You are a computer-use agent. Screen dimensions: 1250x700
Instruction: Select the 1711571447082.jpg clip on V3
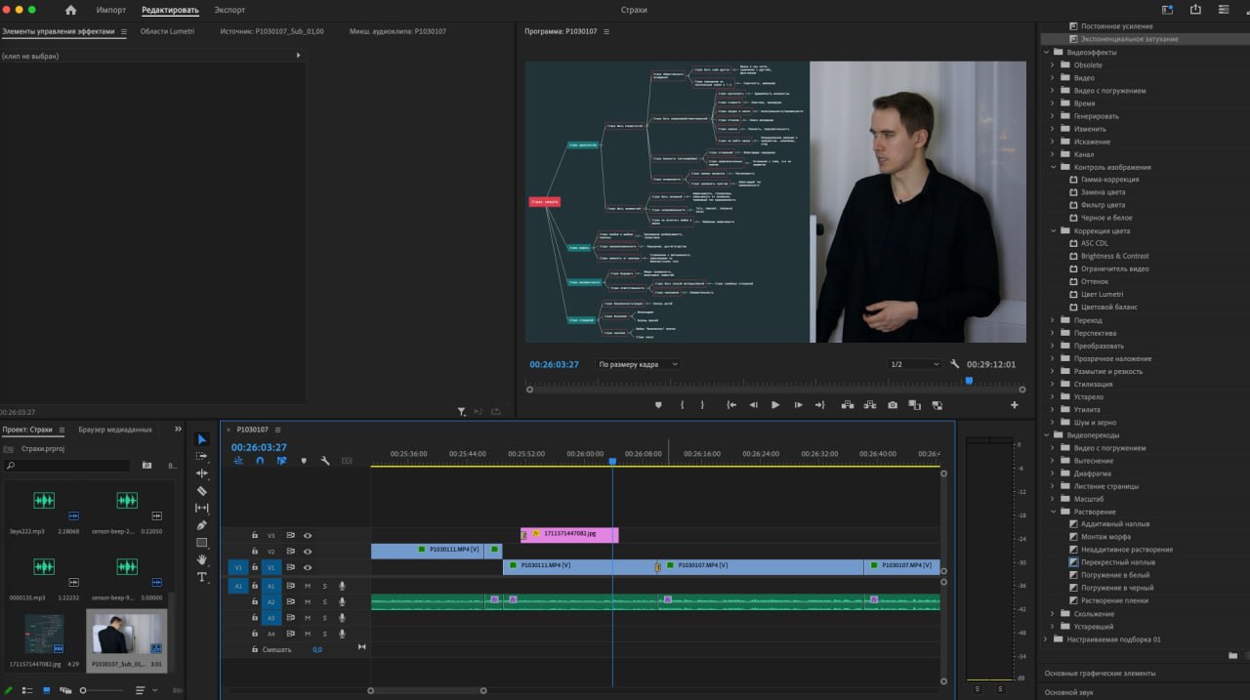click(x=576, y=535)
